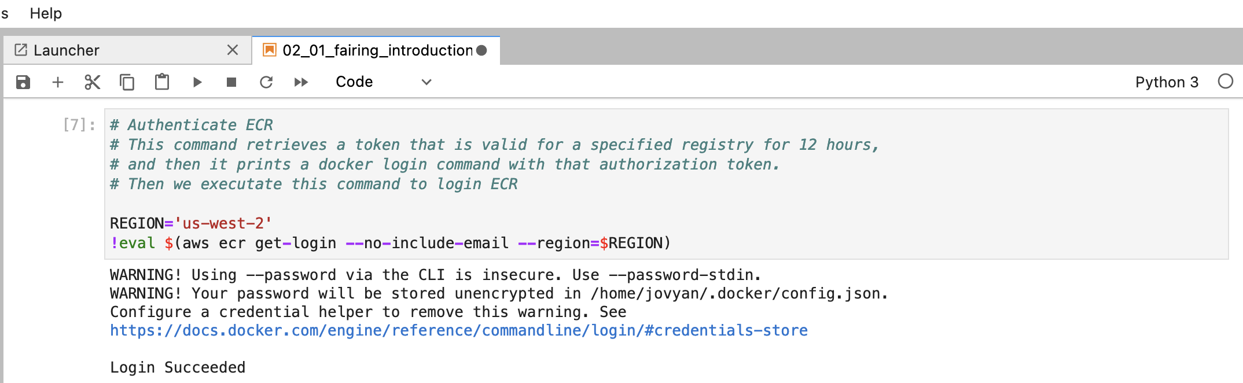Close the Launcher tab
Screen dimensions: 1243x383
coord(233,50)
